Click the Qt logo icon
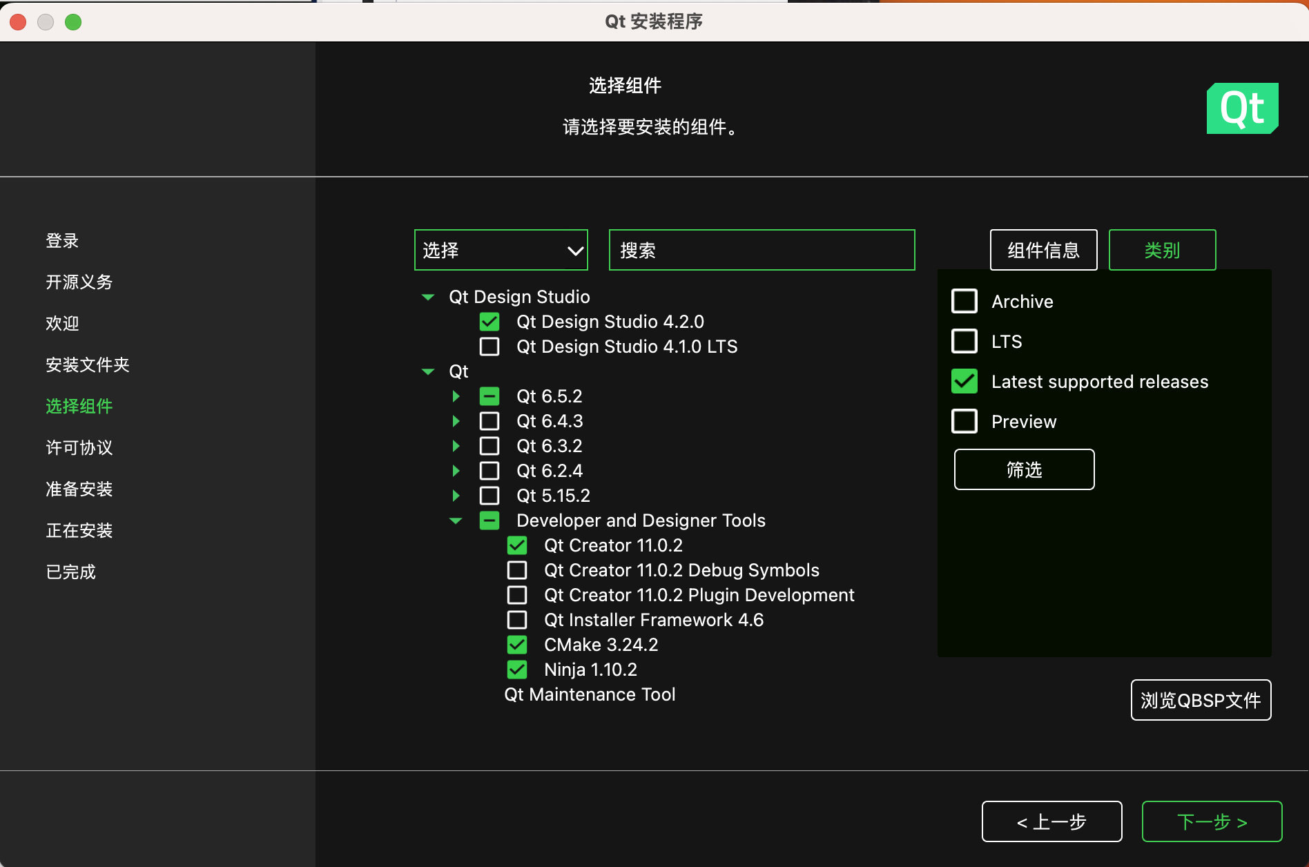Screen dimensions: 1309x867 pos(1242,108)
